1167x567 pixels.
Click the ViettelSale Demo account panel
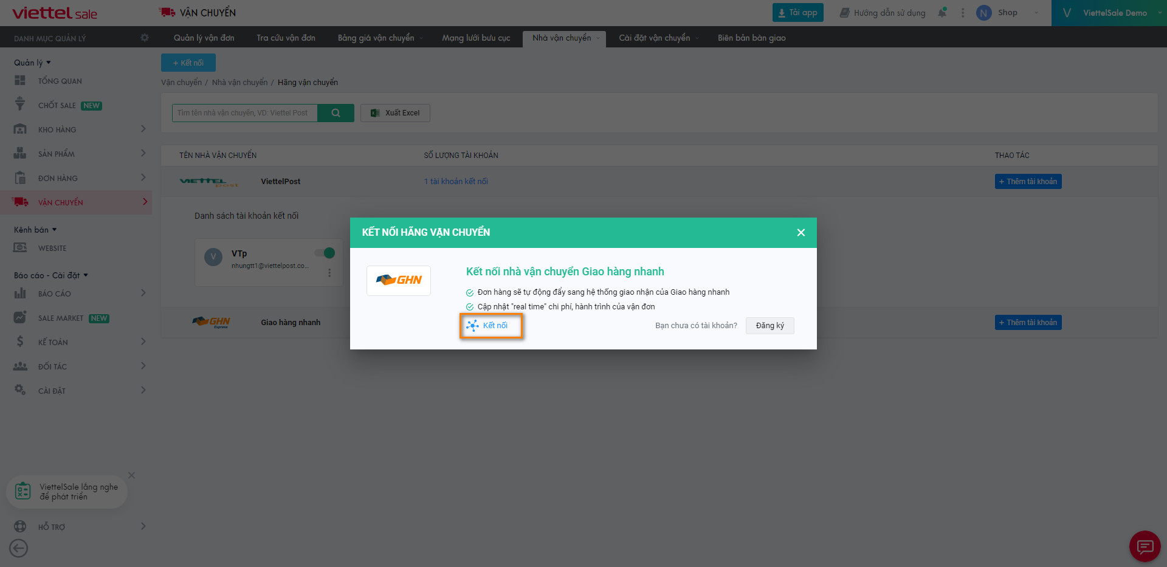pyautogui.click(x=1109, y=13)
